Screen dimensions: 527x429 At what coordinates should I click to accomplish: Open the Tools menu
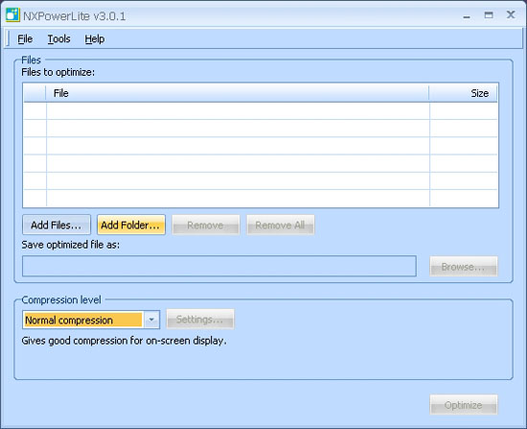(58, 39)
